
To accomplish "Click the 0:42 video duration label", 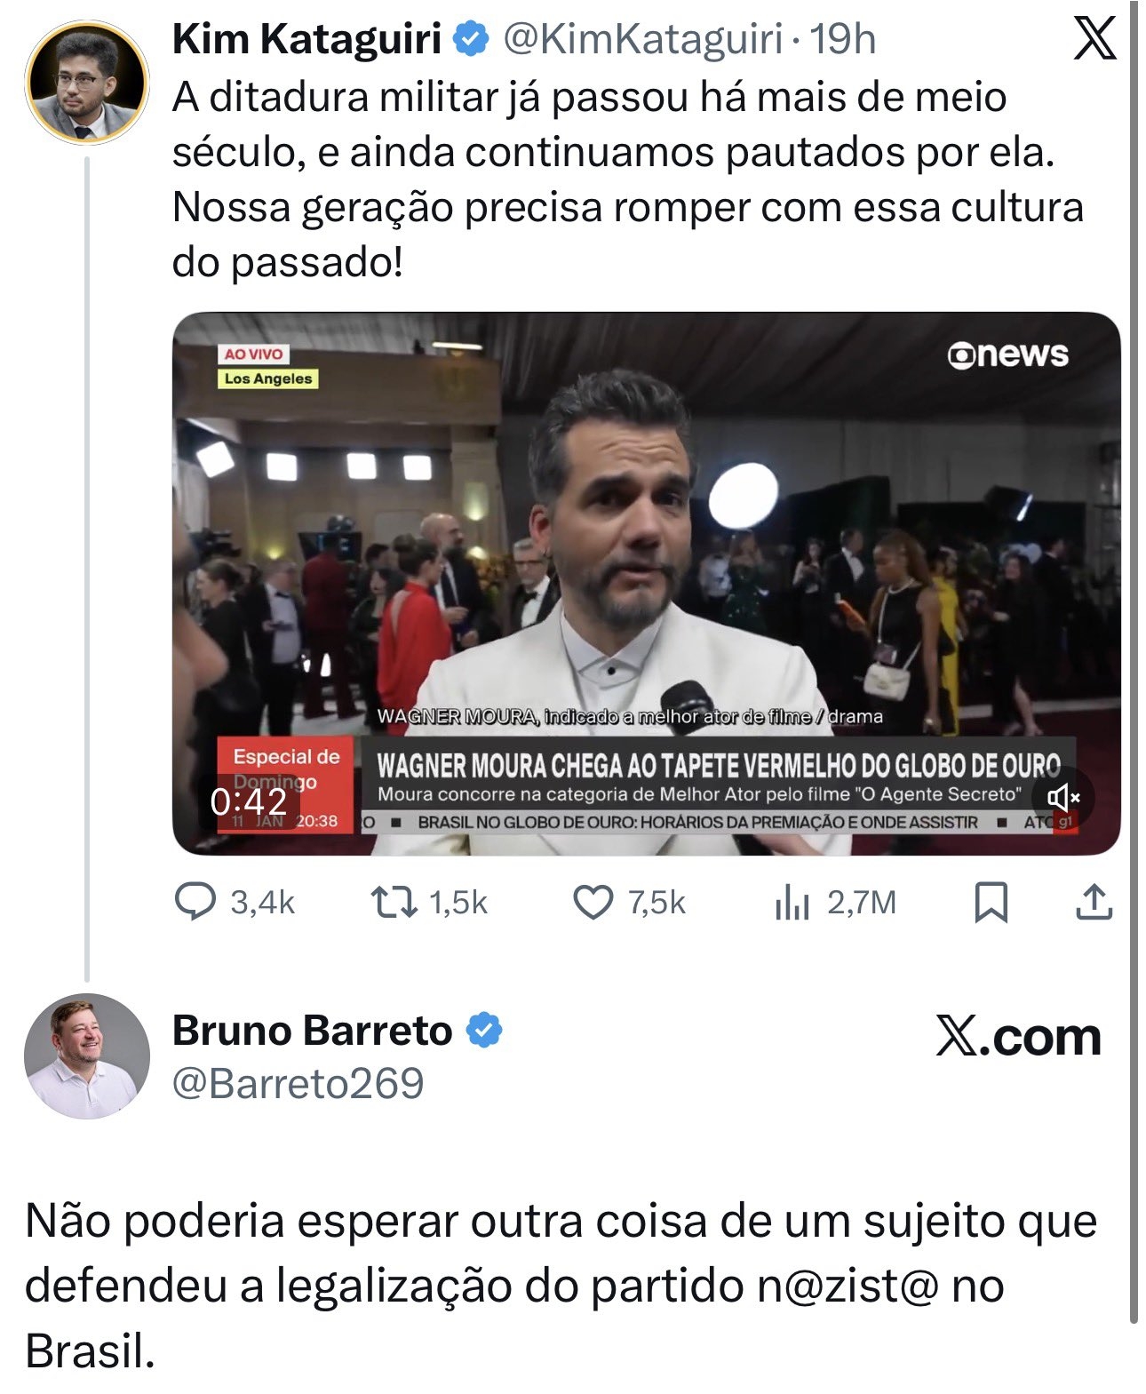I will (x=249, y=801).
